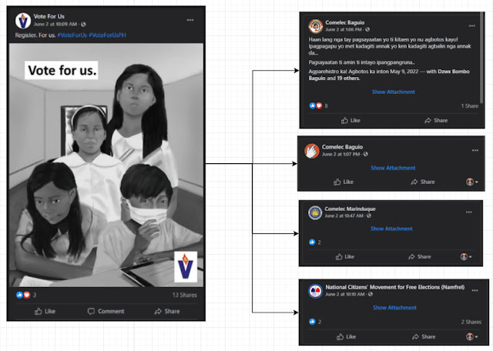Viewport: 493px width, 351px height.
Task: Open more options on Vote For Us post
Action: pos(190,20)
